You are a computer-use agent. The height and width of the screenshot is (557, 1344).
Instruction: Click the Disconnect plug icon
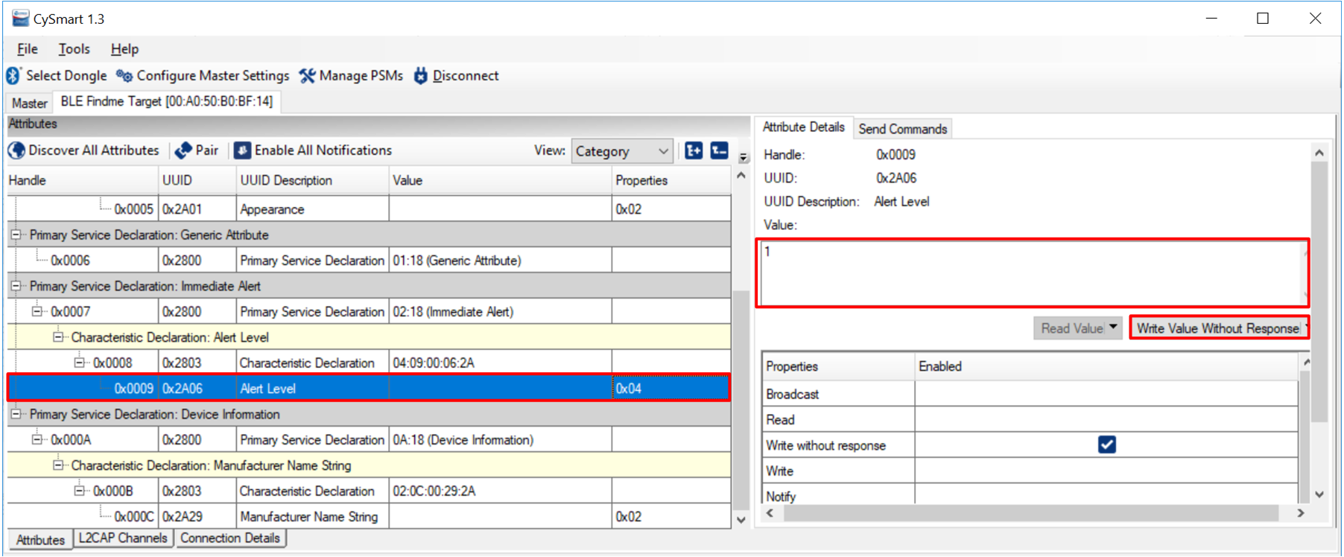tap(421, 76)
